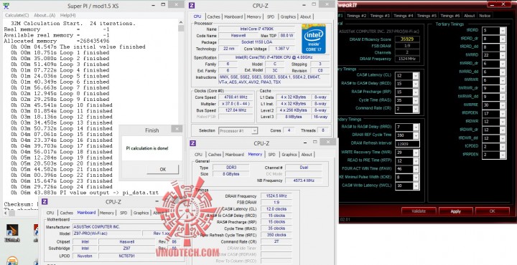Expand Cycle Time (tRAS) dropdown
517x265 pixels.
coord(416,100)
